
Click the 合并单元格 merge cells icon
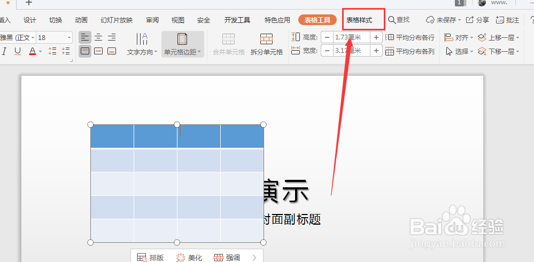pyautogui.click(x=229, y=39)
